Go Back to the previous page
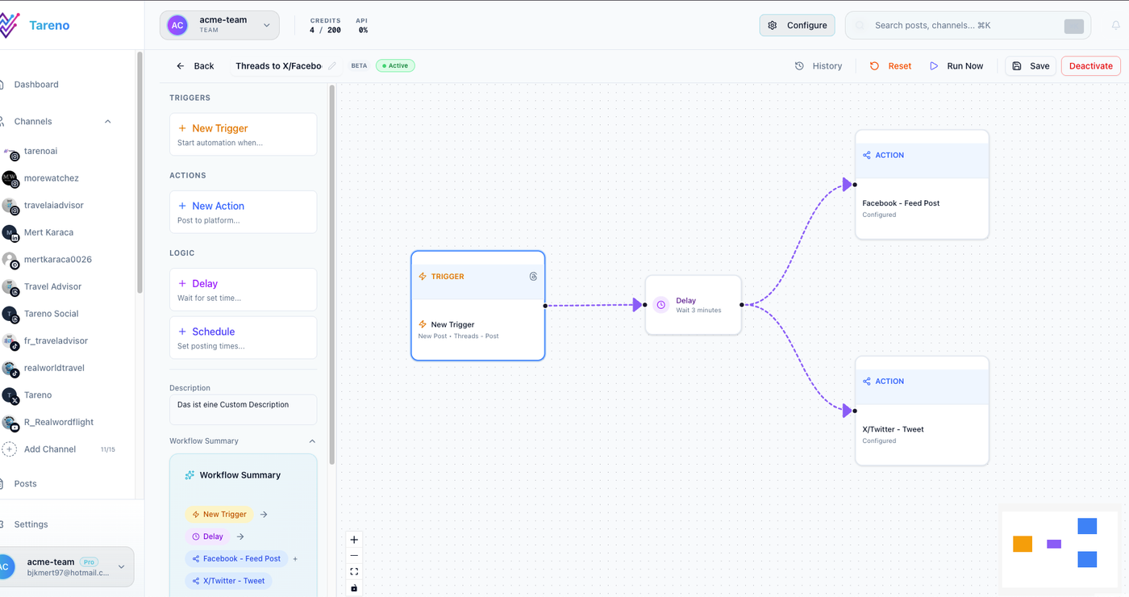 [195, 66]
